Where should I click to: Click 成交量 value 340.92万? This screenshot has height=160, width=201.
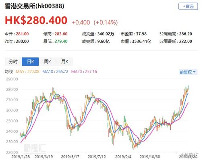pos(106,34)
